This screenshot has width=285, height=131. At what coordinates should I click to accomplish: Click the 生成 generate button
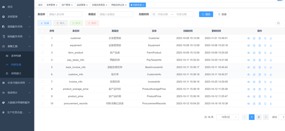coord(45,23)
